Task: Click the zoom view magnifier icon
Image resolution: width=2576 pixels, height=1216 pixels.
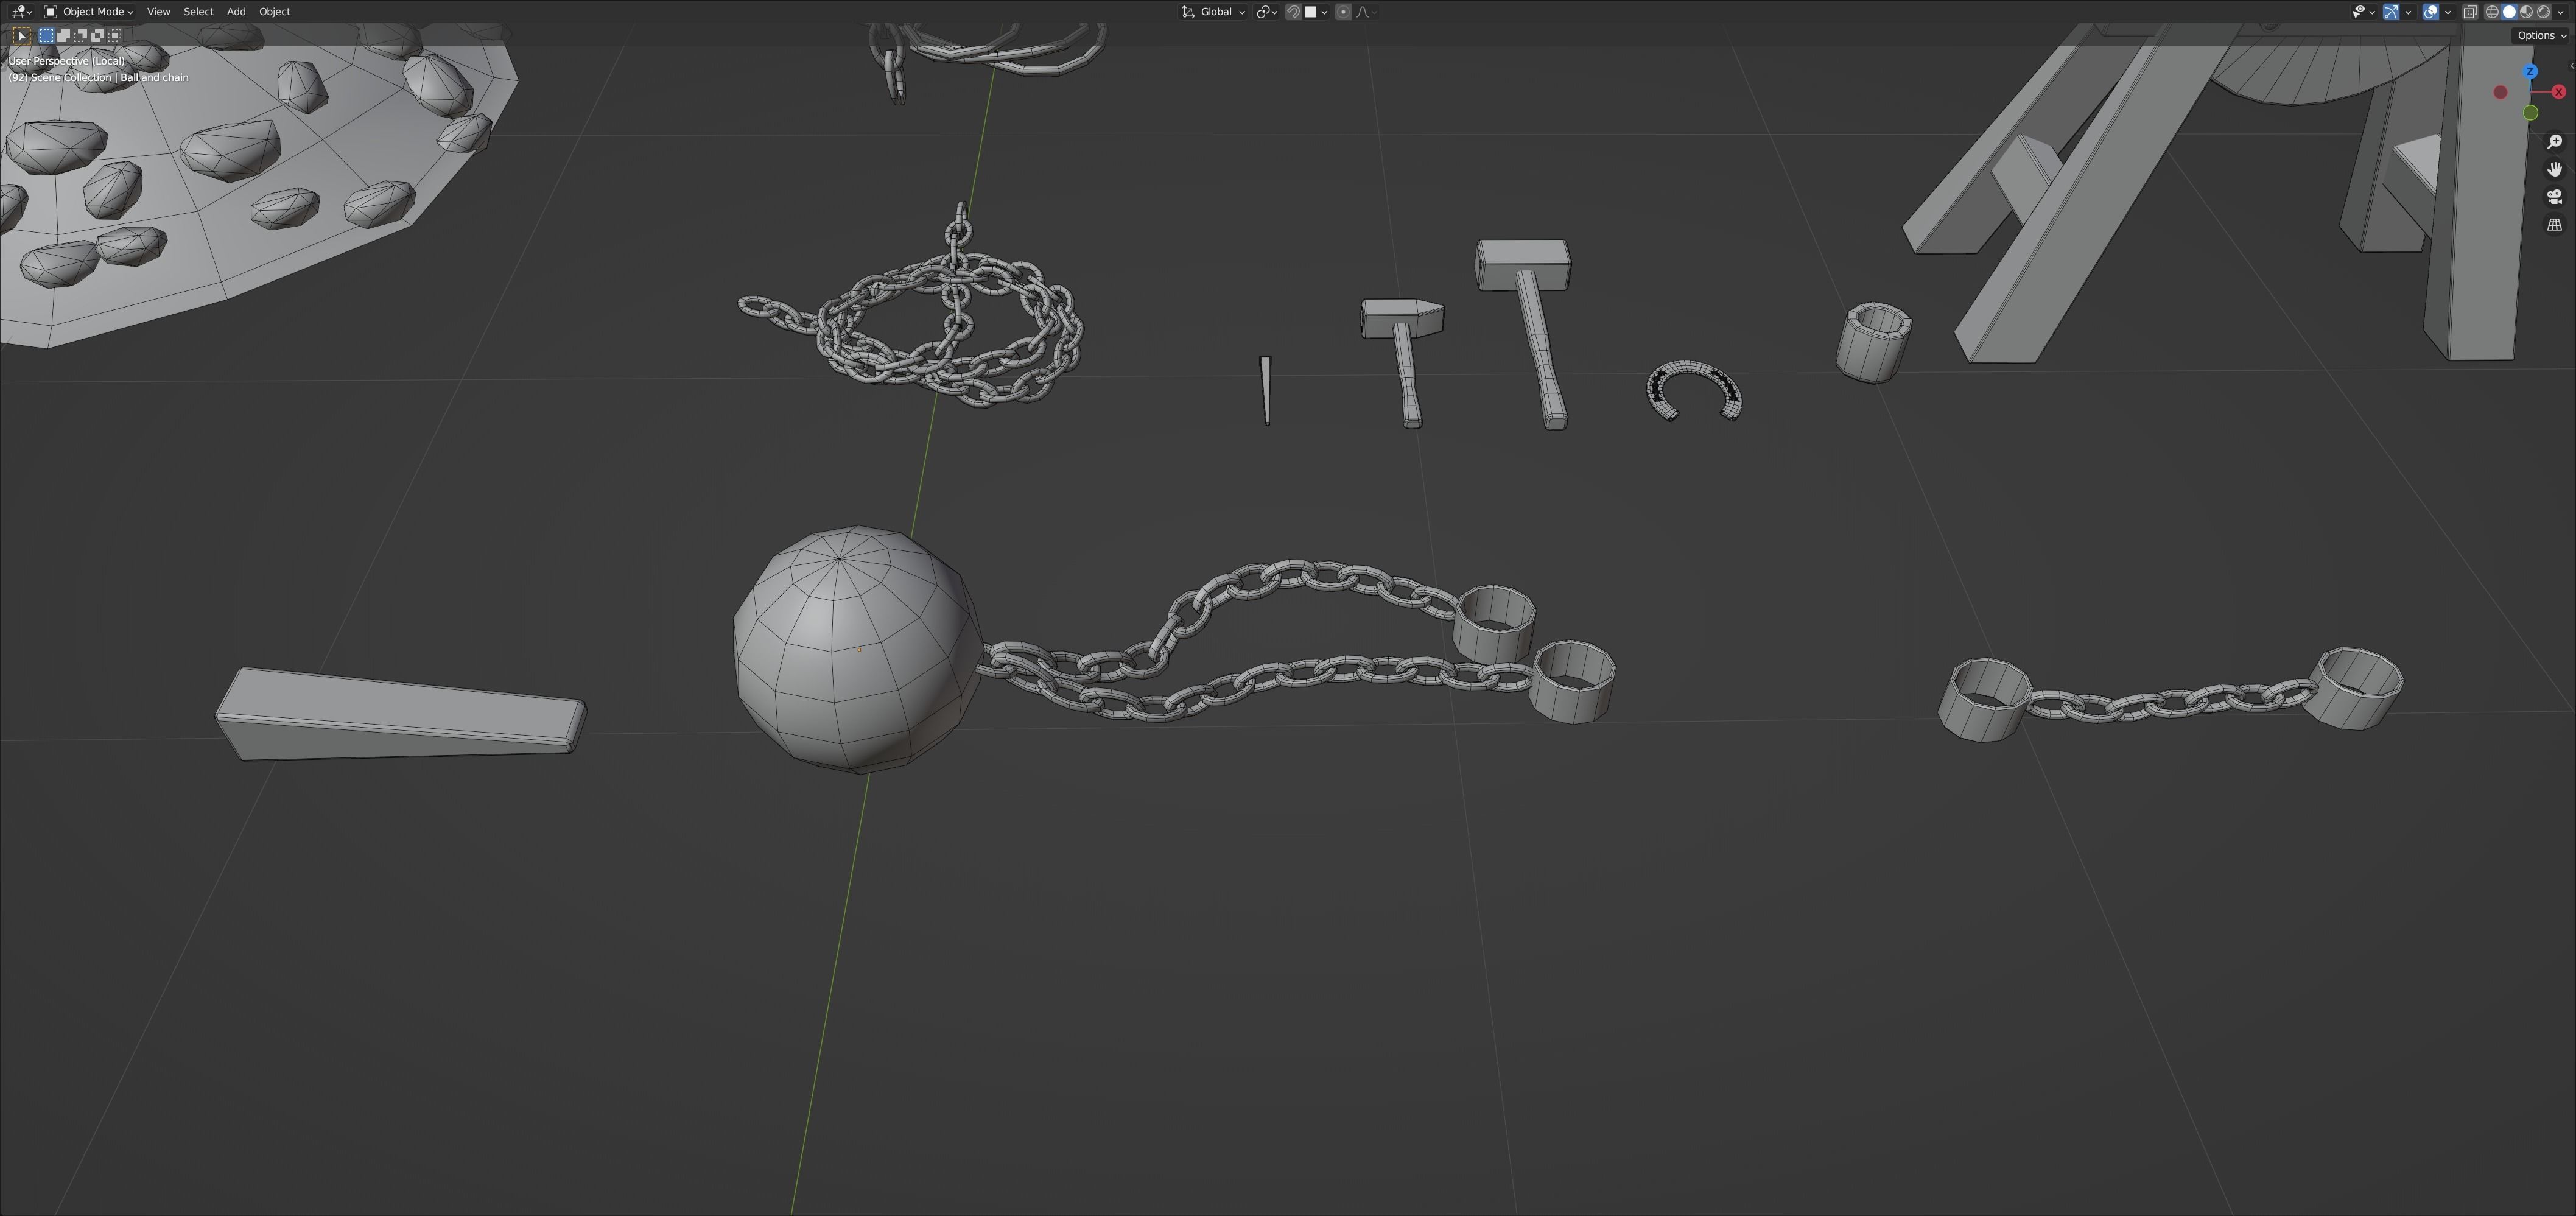Action: (x=2554, y=142)
